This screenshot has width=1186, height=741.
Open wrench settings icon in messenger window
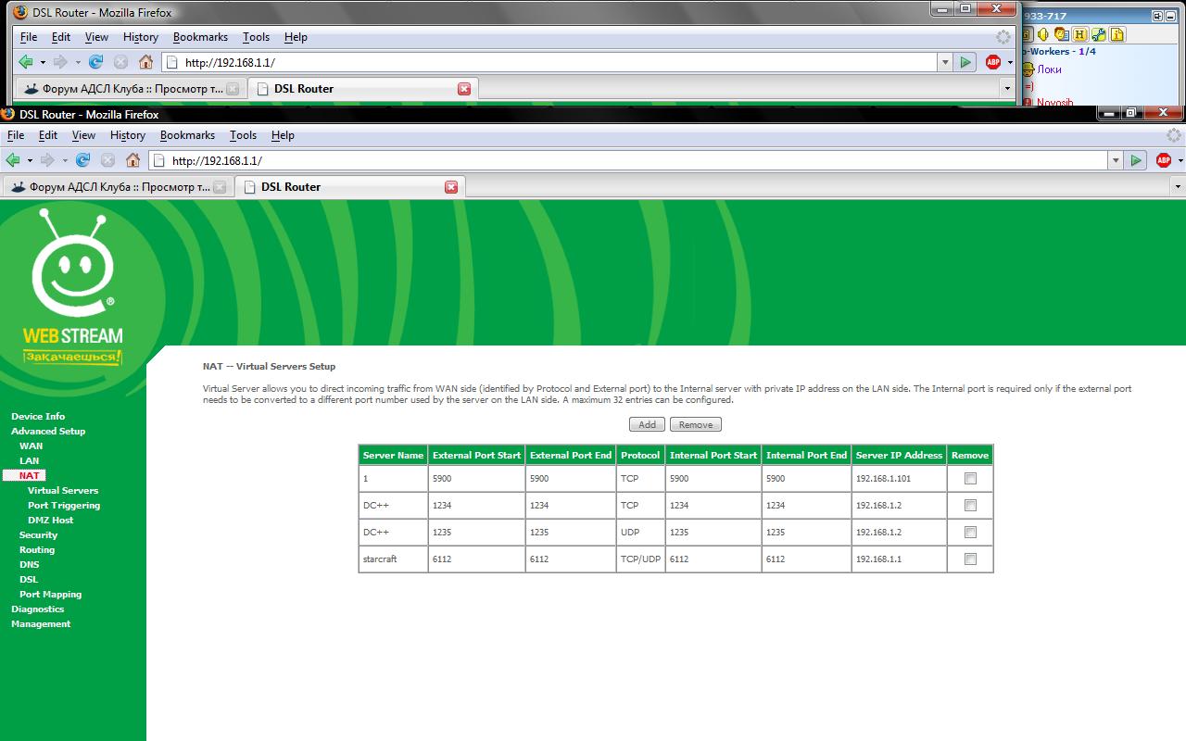point(1099,34)
